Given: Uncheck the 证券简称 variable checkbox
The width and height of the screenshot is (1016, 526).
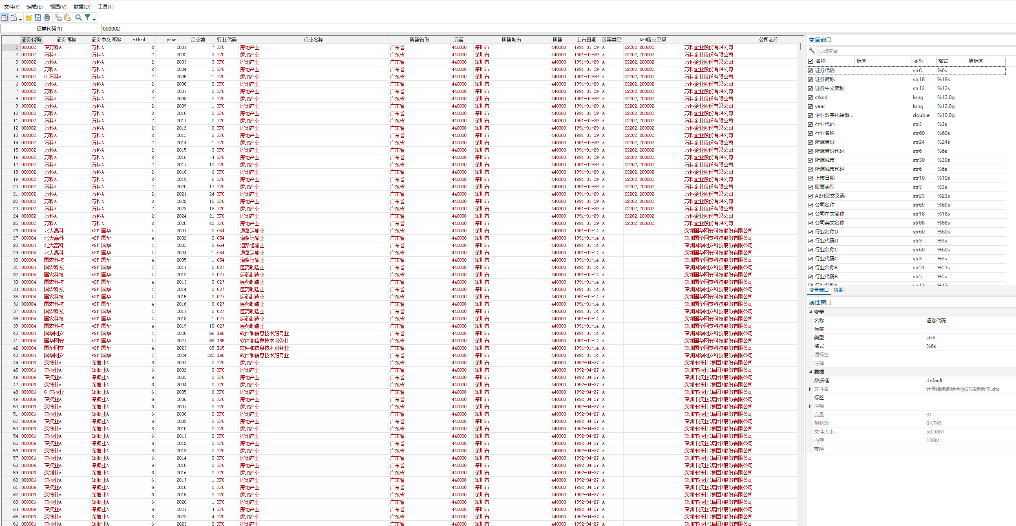Looking at the screenshot, I should coord(811,79).
